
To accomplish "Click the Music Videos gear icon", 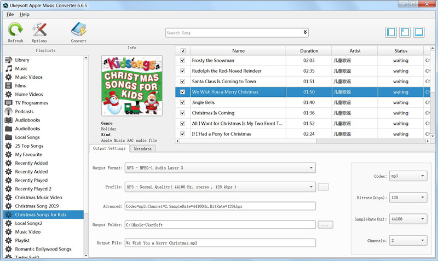I will (x=9, y=77).
